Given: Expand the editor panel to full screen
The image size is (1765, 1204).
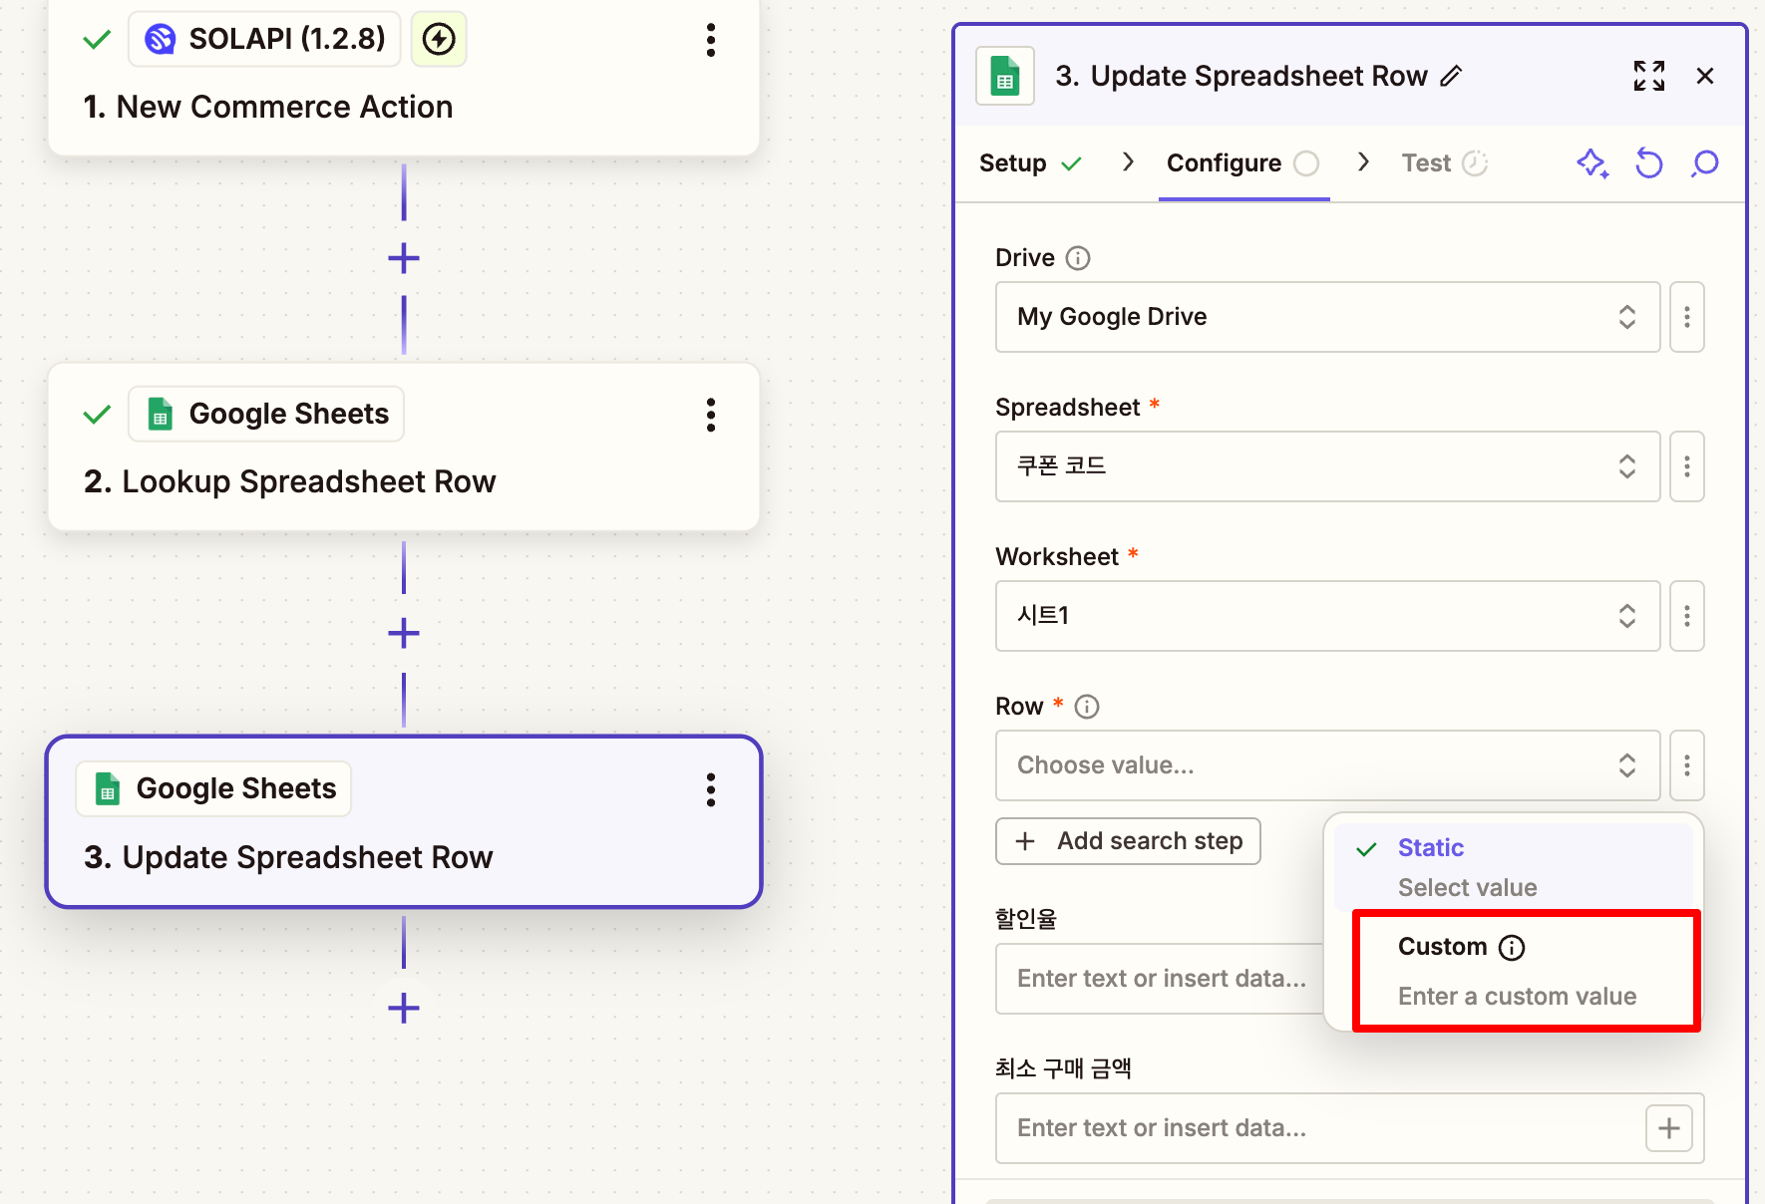Looking at the screenshot, I should (1649, 76).
